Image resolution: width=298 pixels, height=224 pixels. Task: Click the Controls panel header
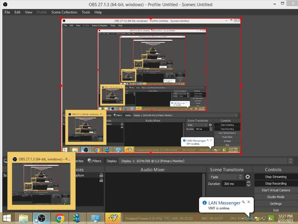coord(273,169)
